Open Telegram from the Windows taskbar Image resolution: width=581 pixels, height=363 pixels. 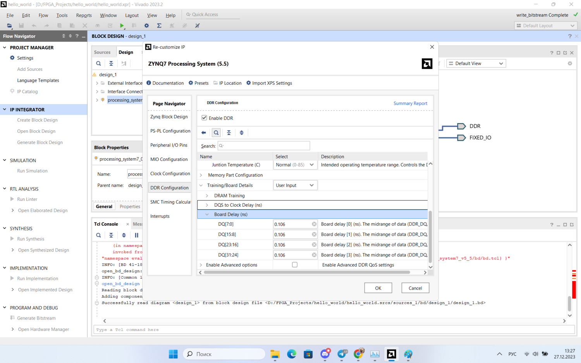point(342,354)
